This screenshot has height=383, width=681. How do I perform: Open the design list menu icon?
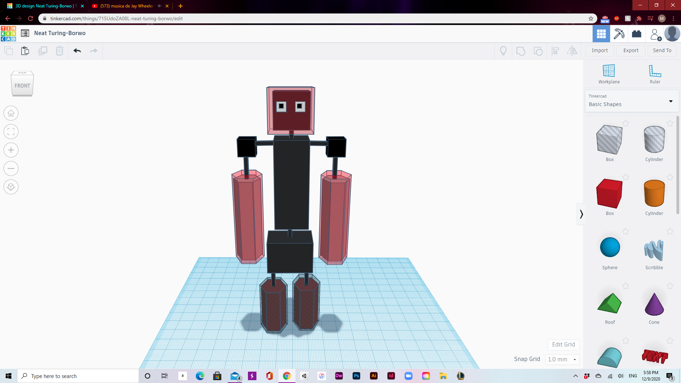pyautogui.click(x=25, y=33)
